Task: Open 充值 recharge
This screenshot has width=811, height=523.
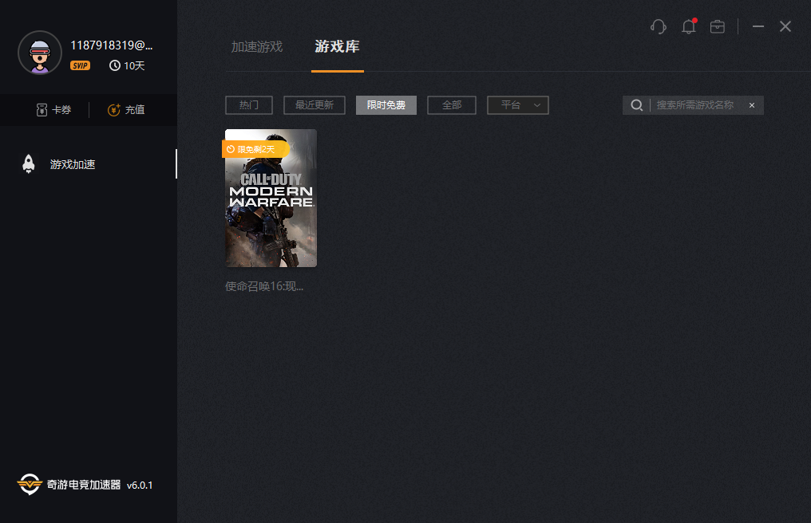Action: [x=126, y=109]
